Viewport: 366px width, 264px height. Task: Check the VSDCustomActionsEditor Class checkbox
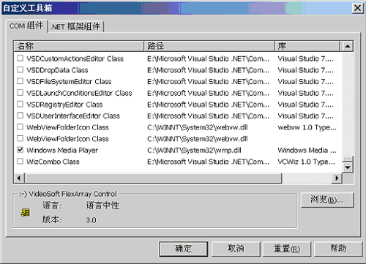pos(20,59)
